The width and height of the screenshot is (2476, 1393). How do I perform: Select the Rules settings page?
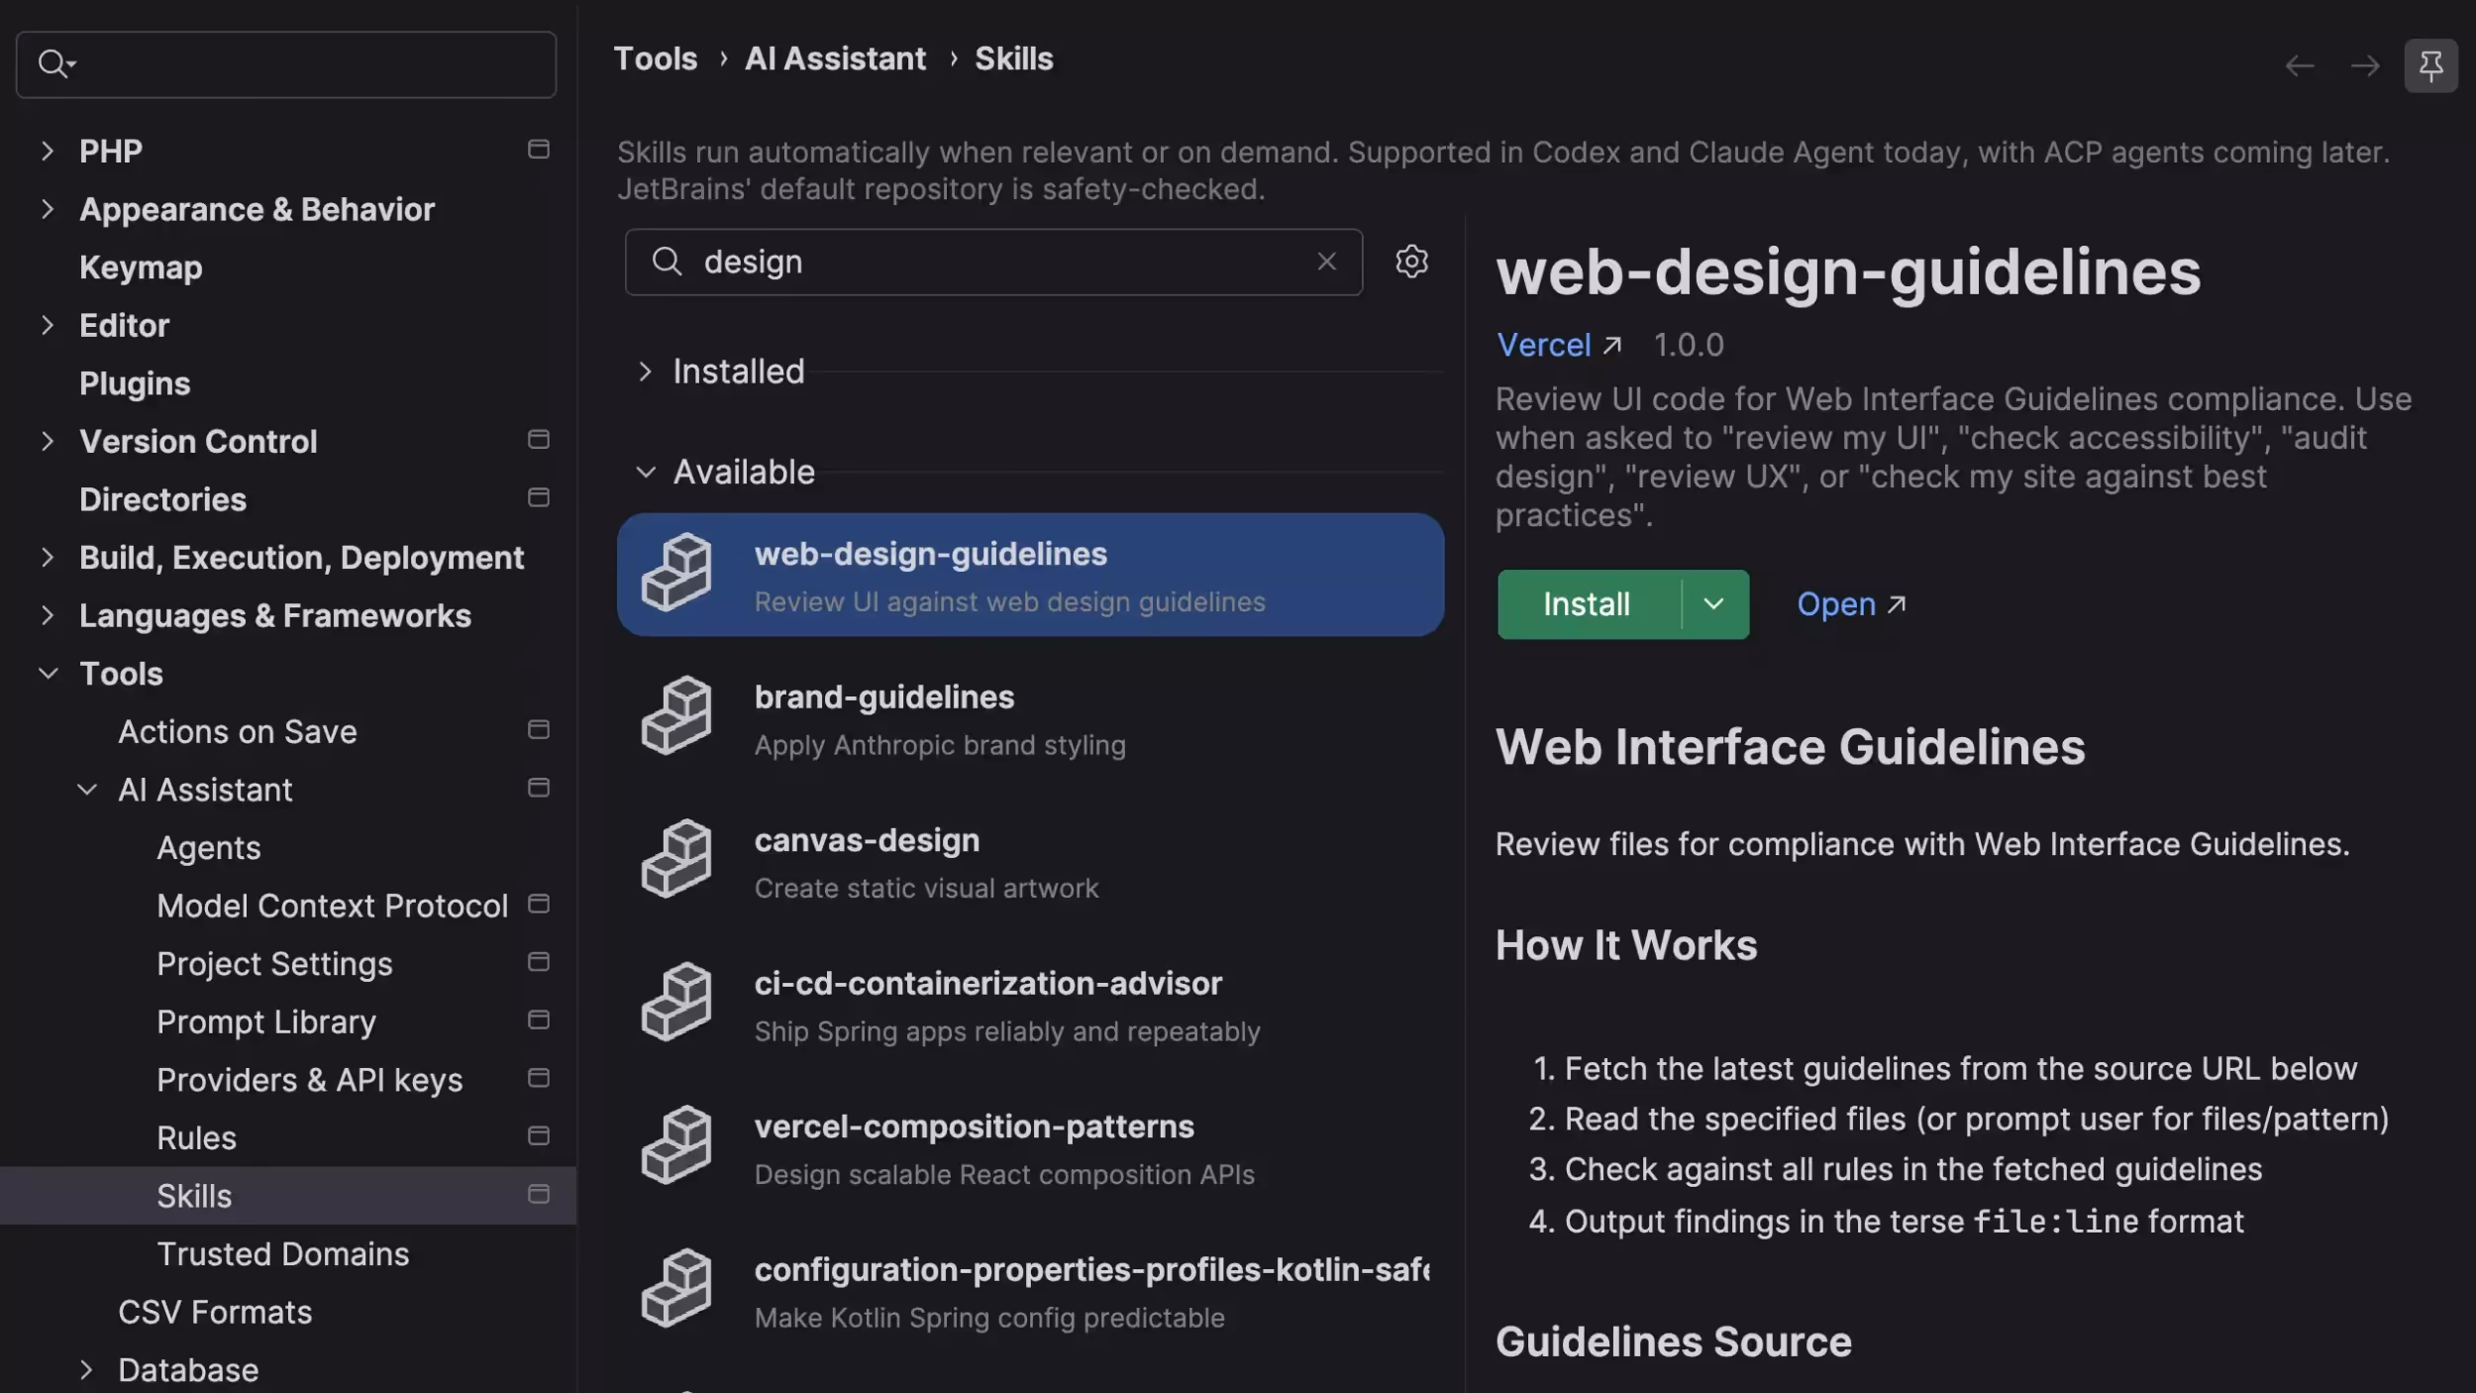(x=196, y=1138)
